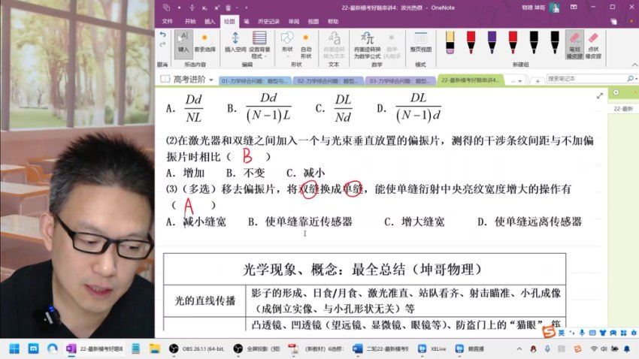Click the Undo arrow in the ribbon
This screenshot has height=359, width=639.
[x=162, y=35]
